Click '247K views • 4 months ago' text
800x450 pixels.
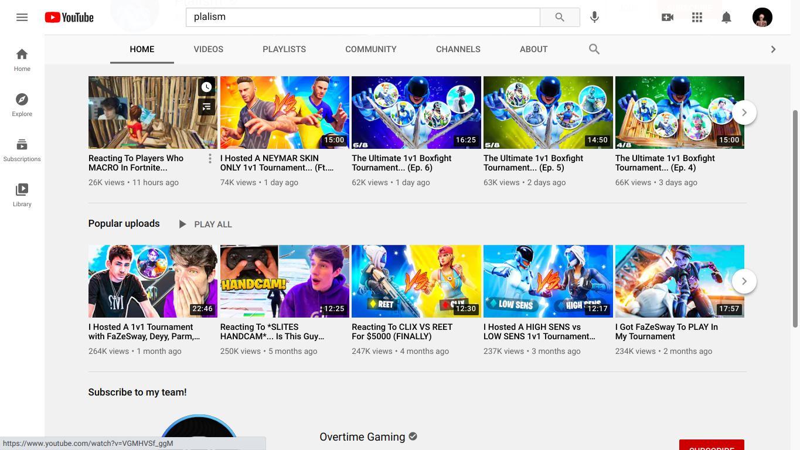point(400,351)
